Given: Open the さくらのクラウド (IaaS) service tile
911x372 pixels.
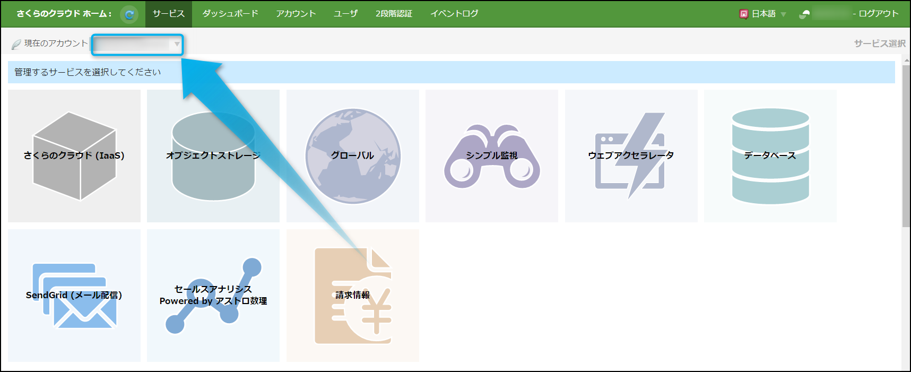Looking at the screenshot, I should 74,156.
